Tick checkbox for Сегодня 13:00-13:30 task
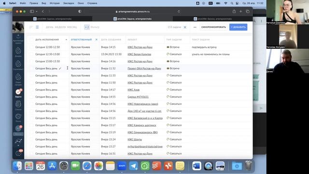Image resolution: width=309 pixels, height=174 pixels. point(31,61)
